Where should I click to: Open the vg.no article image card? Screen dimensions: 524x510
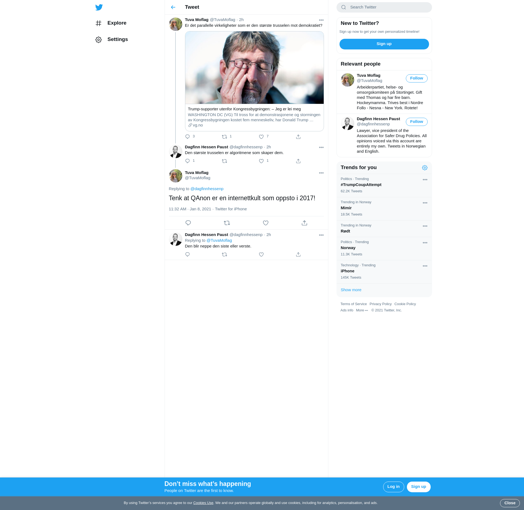[x=254, y=68]
